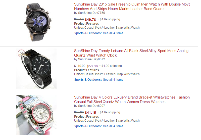Click the $49.76 sale price
The image size is (201, 140).
click(x=90, y=20)
